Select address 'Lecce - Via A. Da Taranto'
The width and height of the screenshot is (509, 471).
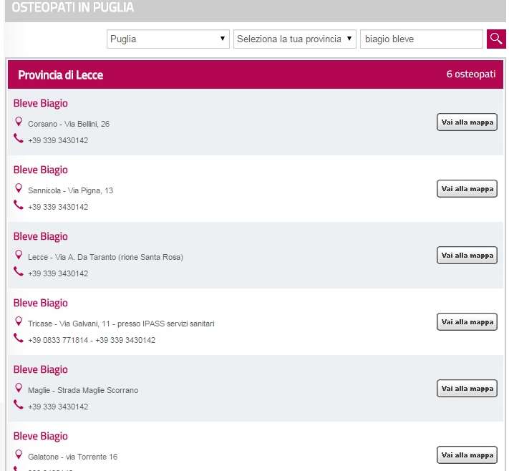click(x=105, y=257)
